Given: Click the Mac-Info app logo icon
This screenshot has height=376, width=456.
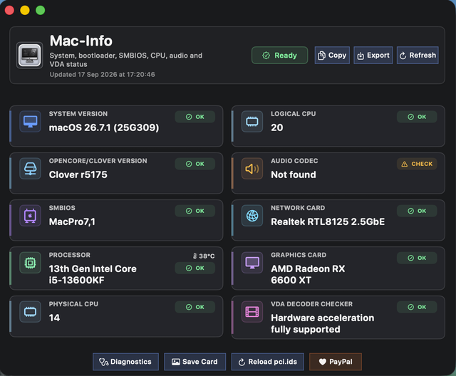Looking at the screenshot, I should click(30, 56).
